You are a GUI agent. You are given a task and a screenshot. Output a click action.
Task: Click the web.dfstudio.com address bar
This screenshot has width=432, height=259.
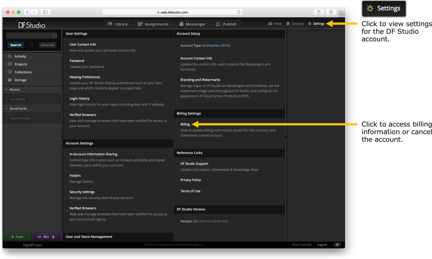[x=172, y=12]
